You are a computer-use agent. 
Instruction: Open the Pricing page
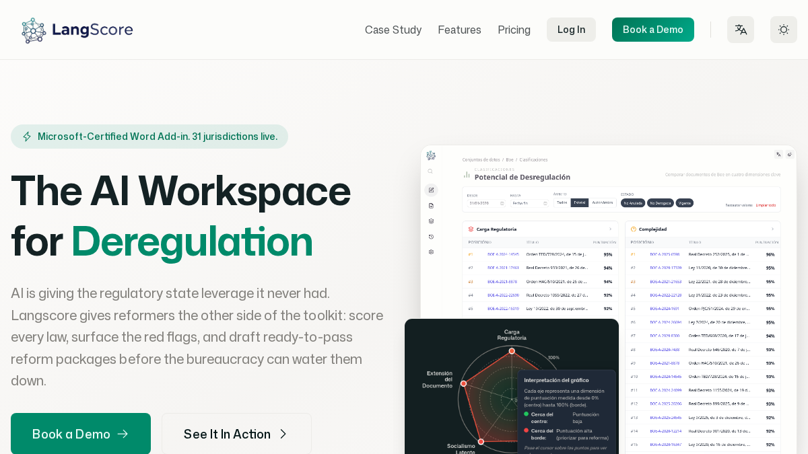click(x=514, y=30)
